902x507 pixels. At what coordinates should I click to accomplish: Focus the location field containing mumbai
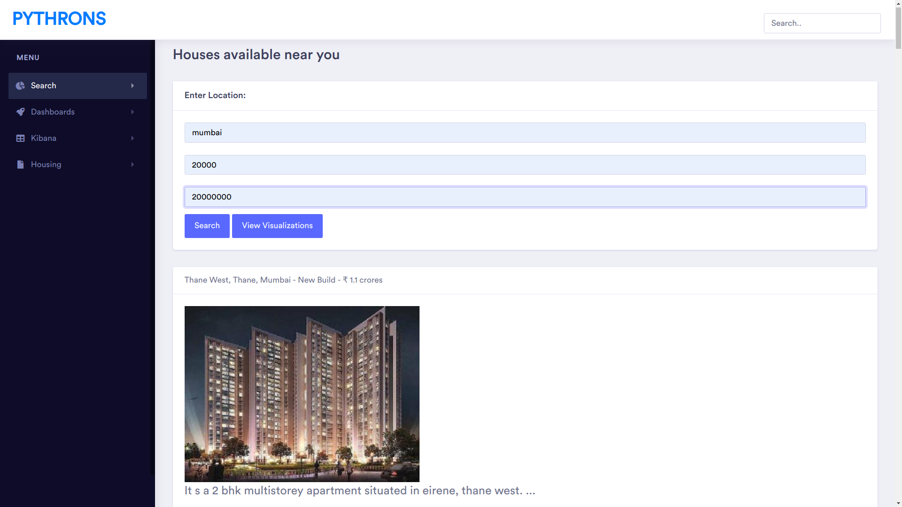click(525, 132)
